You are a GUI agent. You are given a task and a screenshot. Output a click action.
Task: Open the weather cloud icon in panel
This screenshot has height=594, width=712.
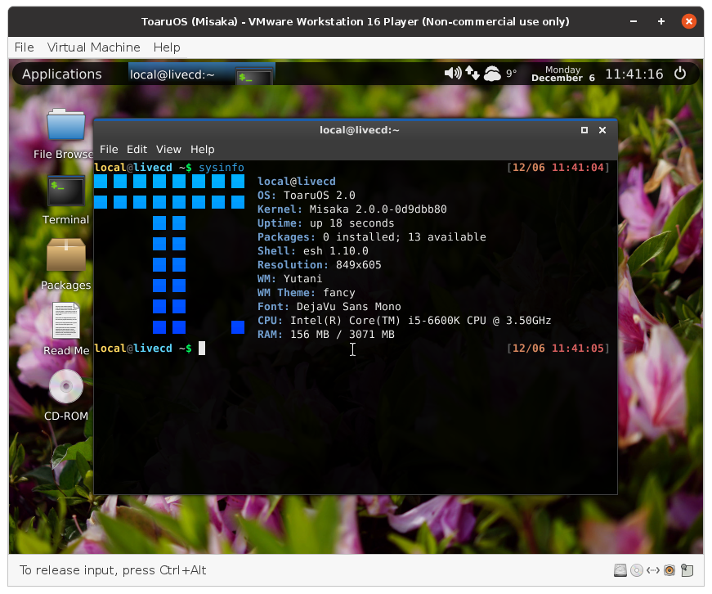coord(492,73)
